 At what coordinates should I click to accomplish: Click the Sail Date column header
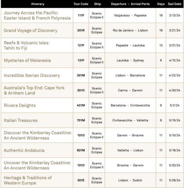(175, 4)
